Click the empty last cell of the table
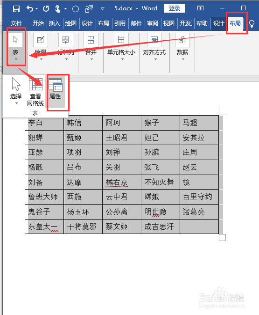This screenshot has width=259, height=315. [x=199, y=227]
